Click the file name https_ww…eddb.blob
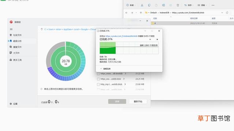The image size is (234, 131). pos(111,79)
